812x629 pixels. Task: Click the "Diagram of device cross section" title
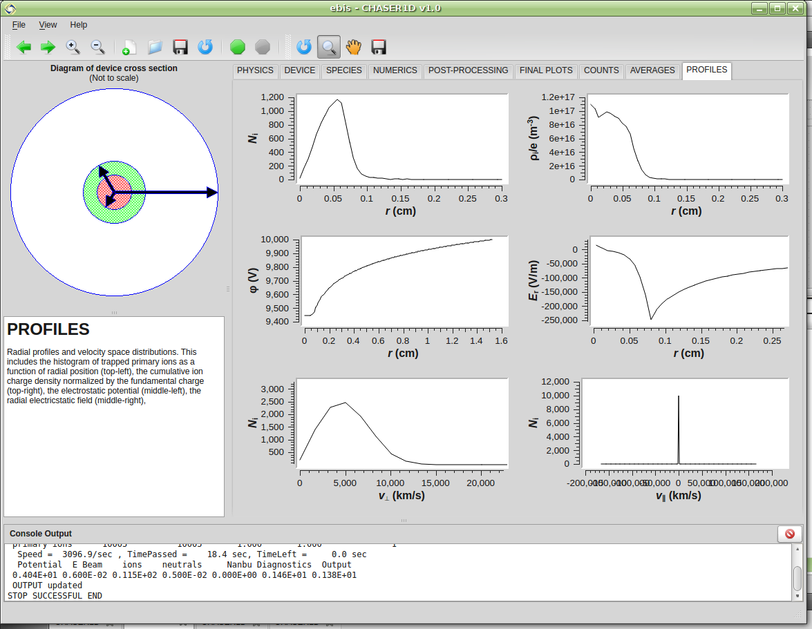114,68
